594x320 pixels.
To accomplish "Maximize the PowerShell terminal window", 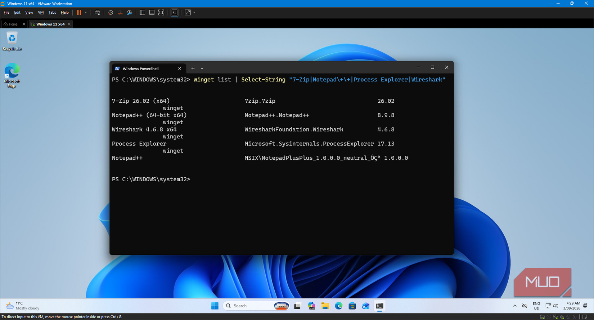I will point(432,67).
